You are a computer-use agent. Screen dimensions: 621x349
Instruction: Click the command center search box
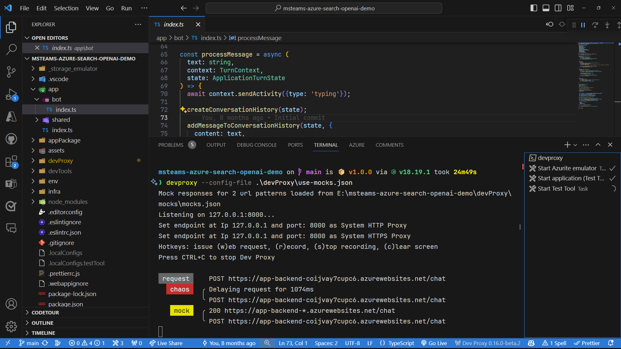[323, 8]
